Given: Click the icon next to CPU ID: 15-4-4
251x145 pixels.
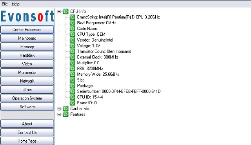Looking at the screenshot, I should 72,97.
